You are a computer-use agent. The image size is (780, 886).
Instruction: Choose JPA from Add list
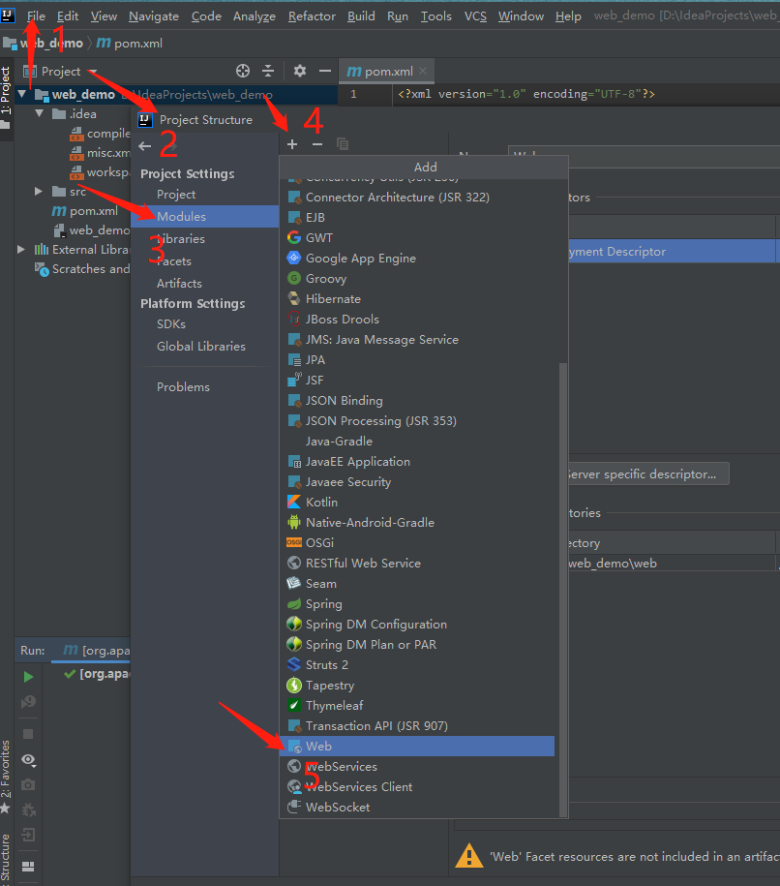pos(418,360)
